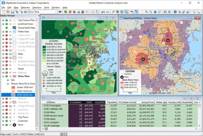Expand the Store layer node
Screen dimensions: 203x136
click(3, 125)
